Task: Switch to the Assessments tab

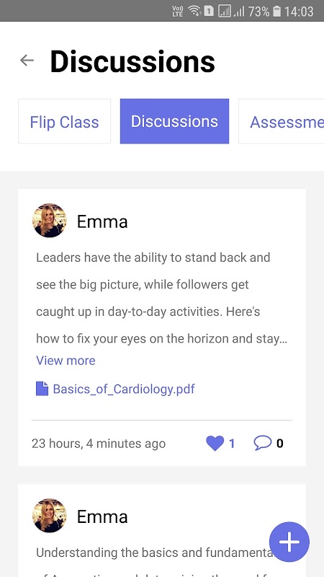Action: coord(282,121)
